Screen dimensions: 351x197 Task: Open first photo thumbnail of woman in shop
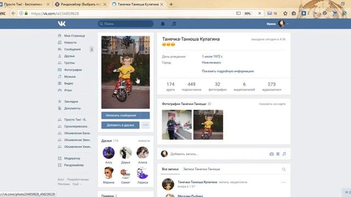(177, 125)
